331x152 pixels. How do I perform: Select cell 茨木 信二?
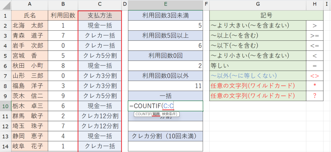coord(29,96)
